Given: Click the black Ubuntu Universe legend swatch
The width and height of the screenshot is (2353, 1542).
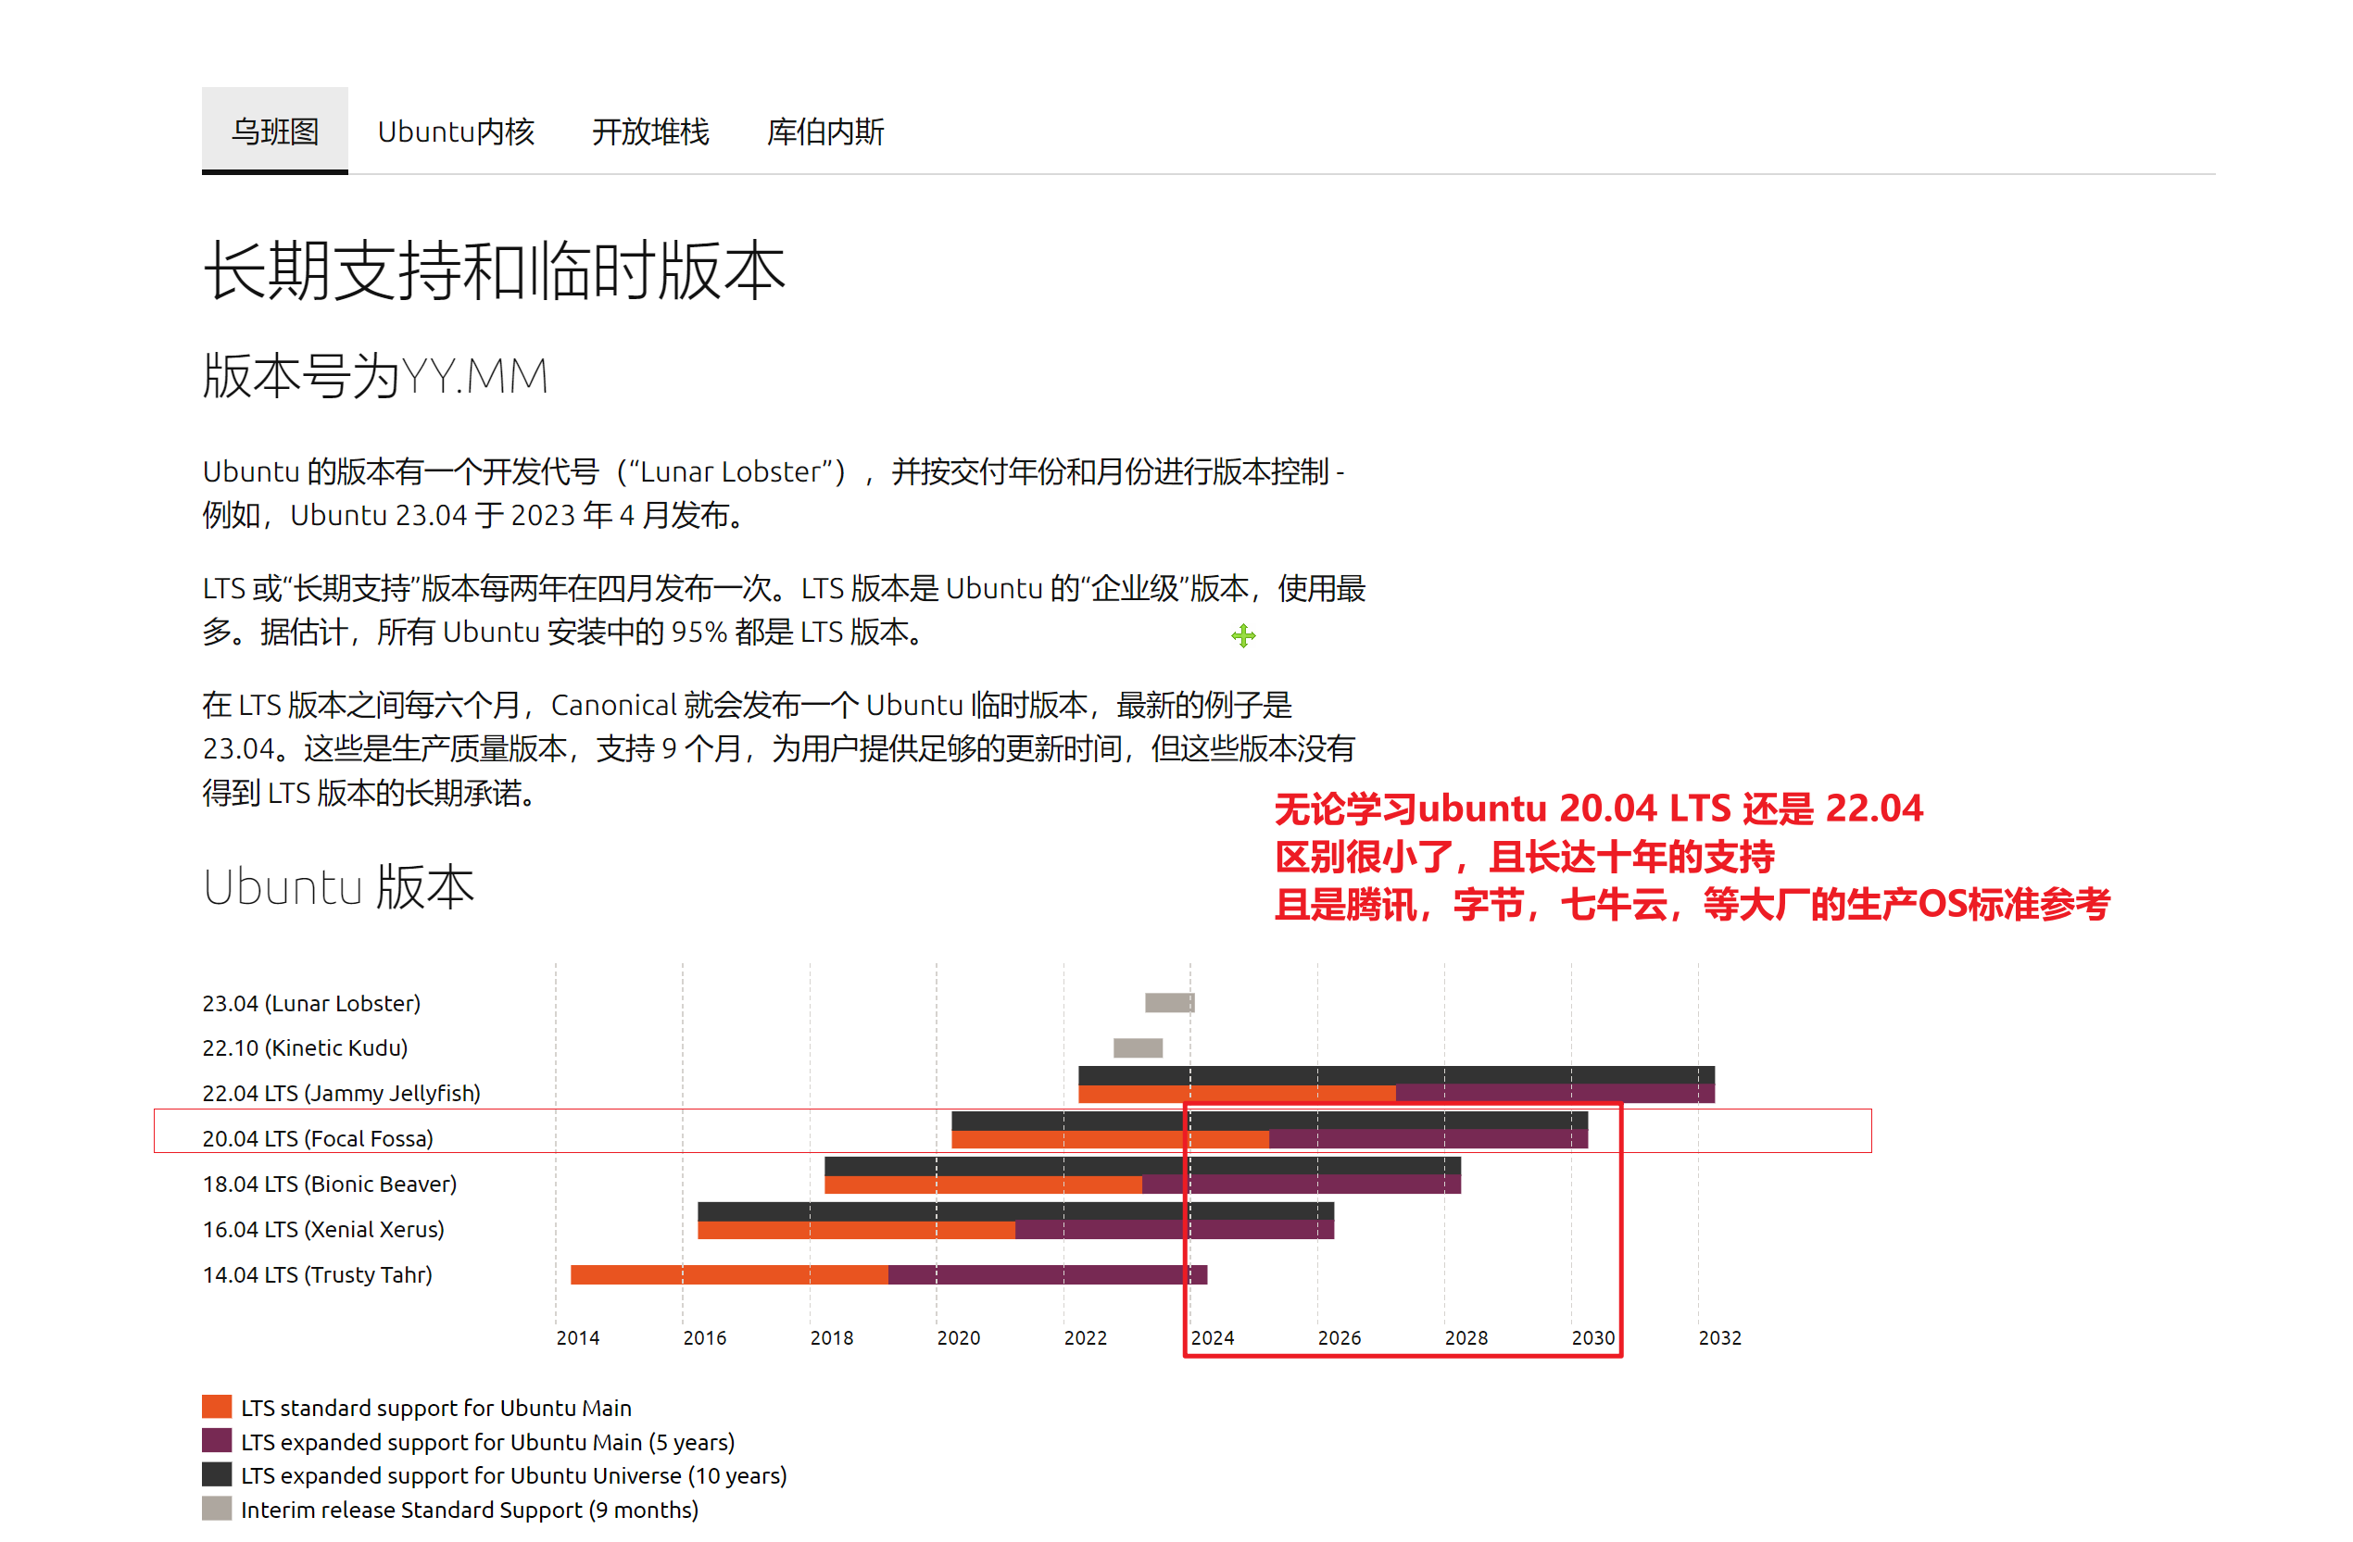Looking at the screenshot, I should (217, 1473).
